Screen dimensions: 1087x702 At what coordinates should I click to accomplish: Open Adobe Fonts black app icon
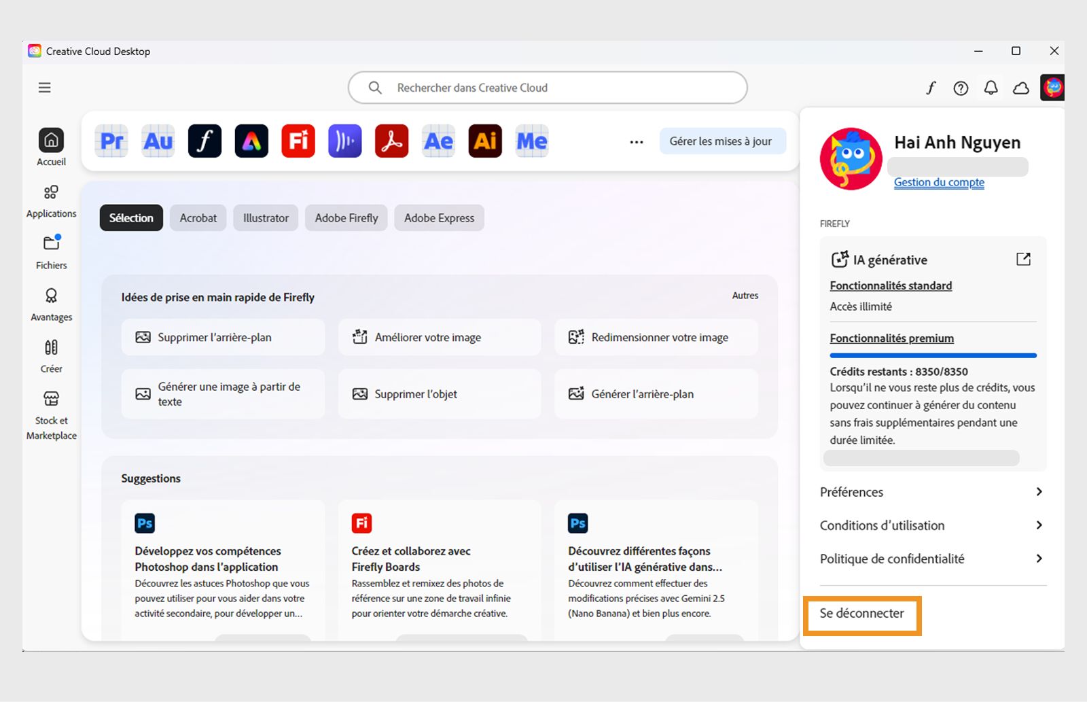[x=205, y=141]
